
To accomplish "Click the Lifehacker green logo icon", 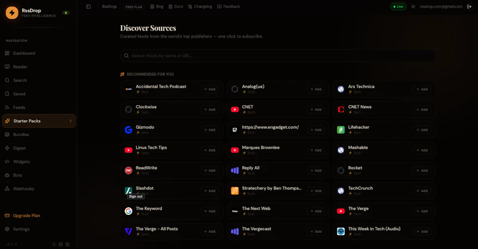I will (x=341, y=130).
